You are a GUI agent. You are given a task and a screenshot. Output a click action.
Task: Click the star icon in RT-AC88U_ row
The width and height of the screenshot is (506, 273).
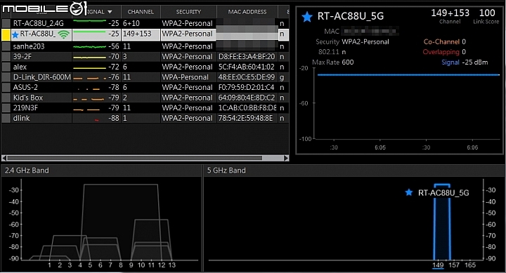coord(15,34)
